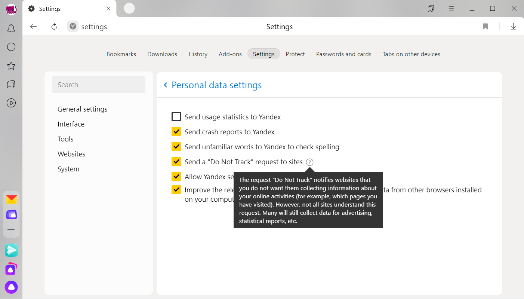Viewport: 524px width, 299px height.
Task: Open the collections icon in left sidebar
Action: (x=11, y=85)
